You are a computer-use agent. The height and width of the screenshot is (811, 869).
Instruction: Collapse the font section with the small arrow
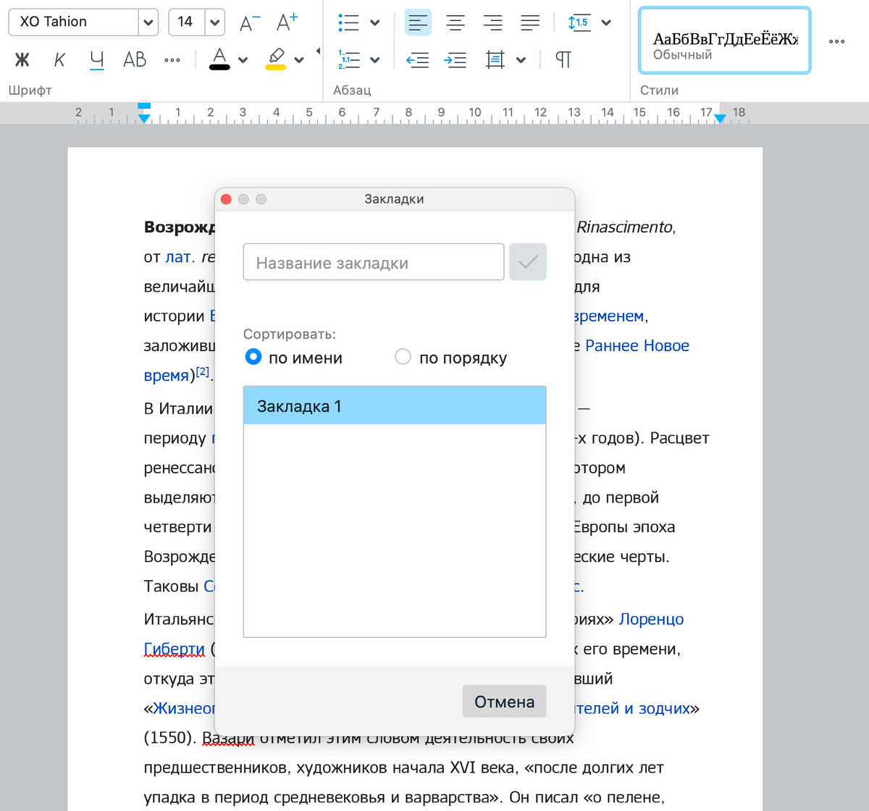318,51
